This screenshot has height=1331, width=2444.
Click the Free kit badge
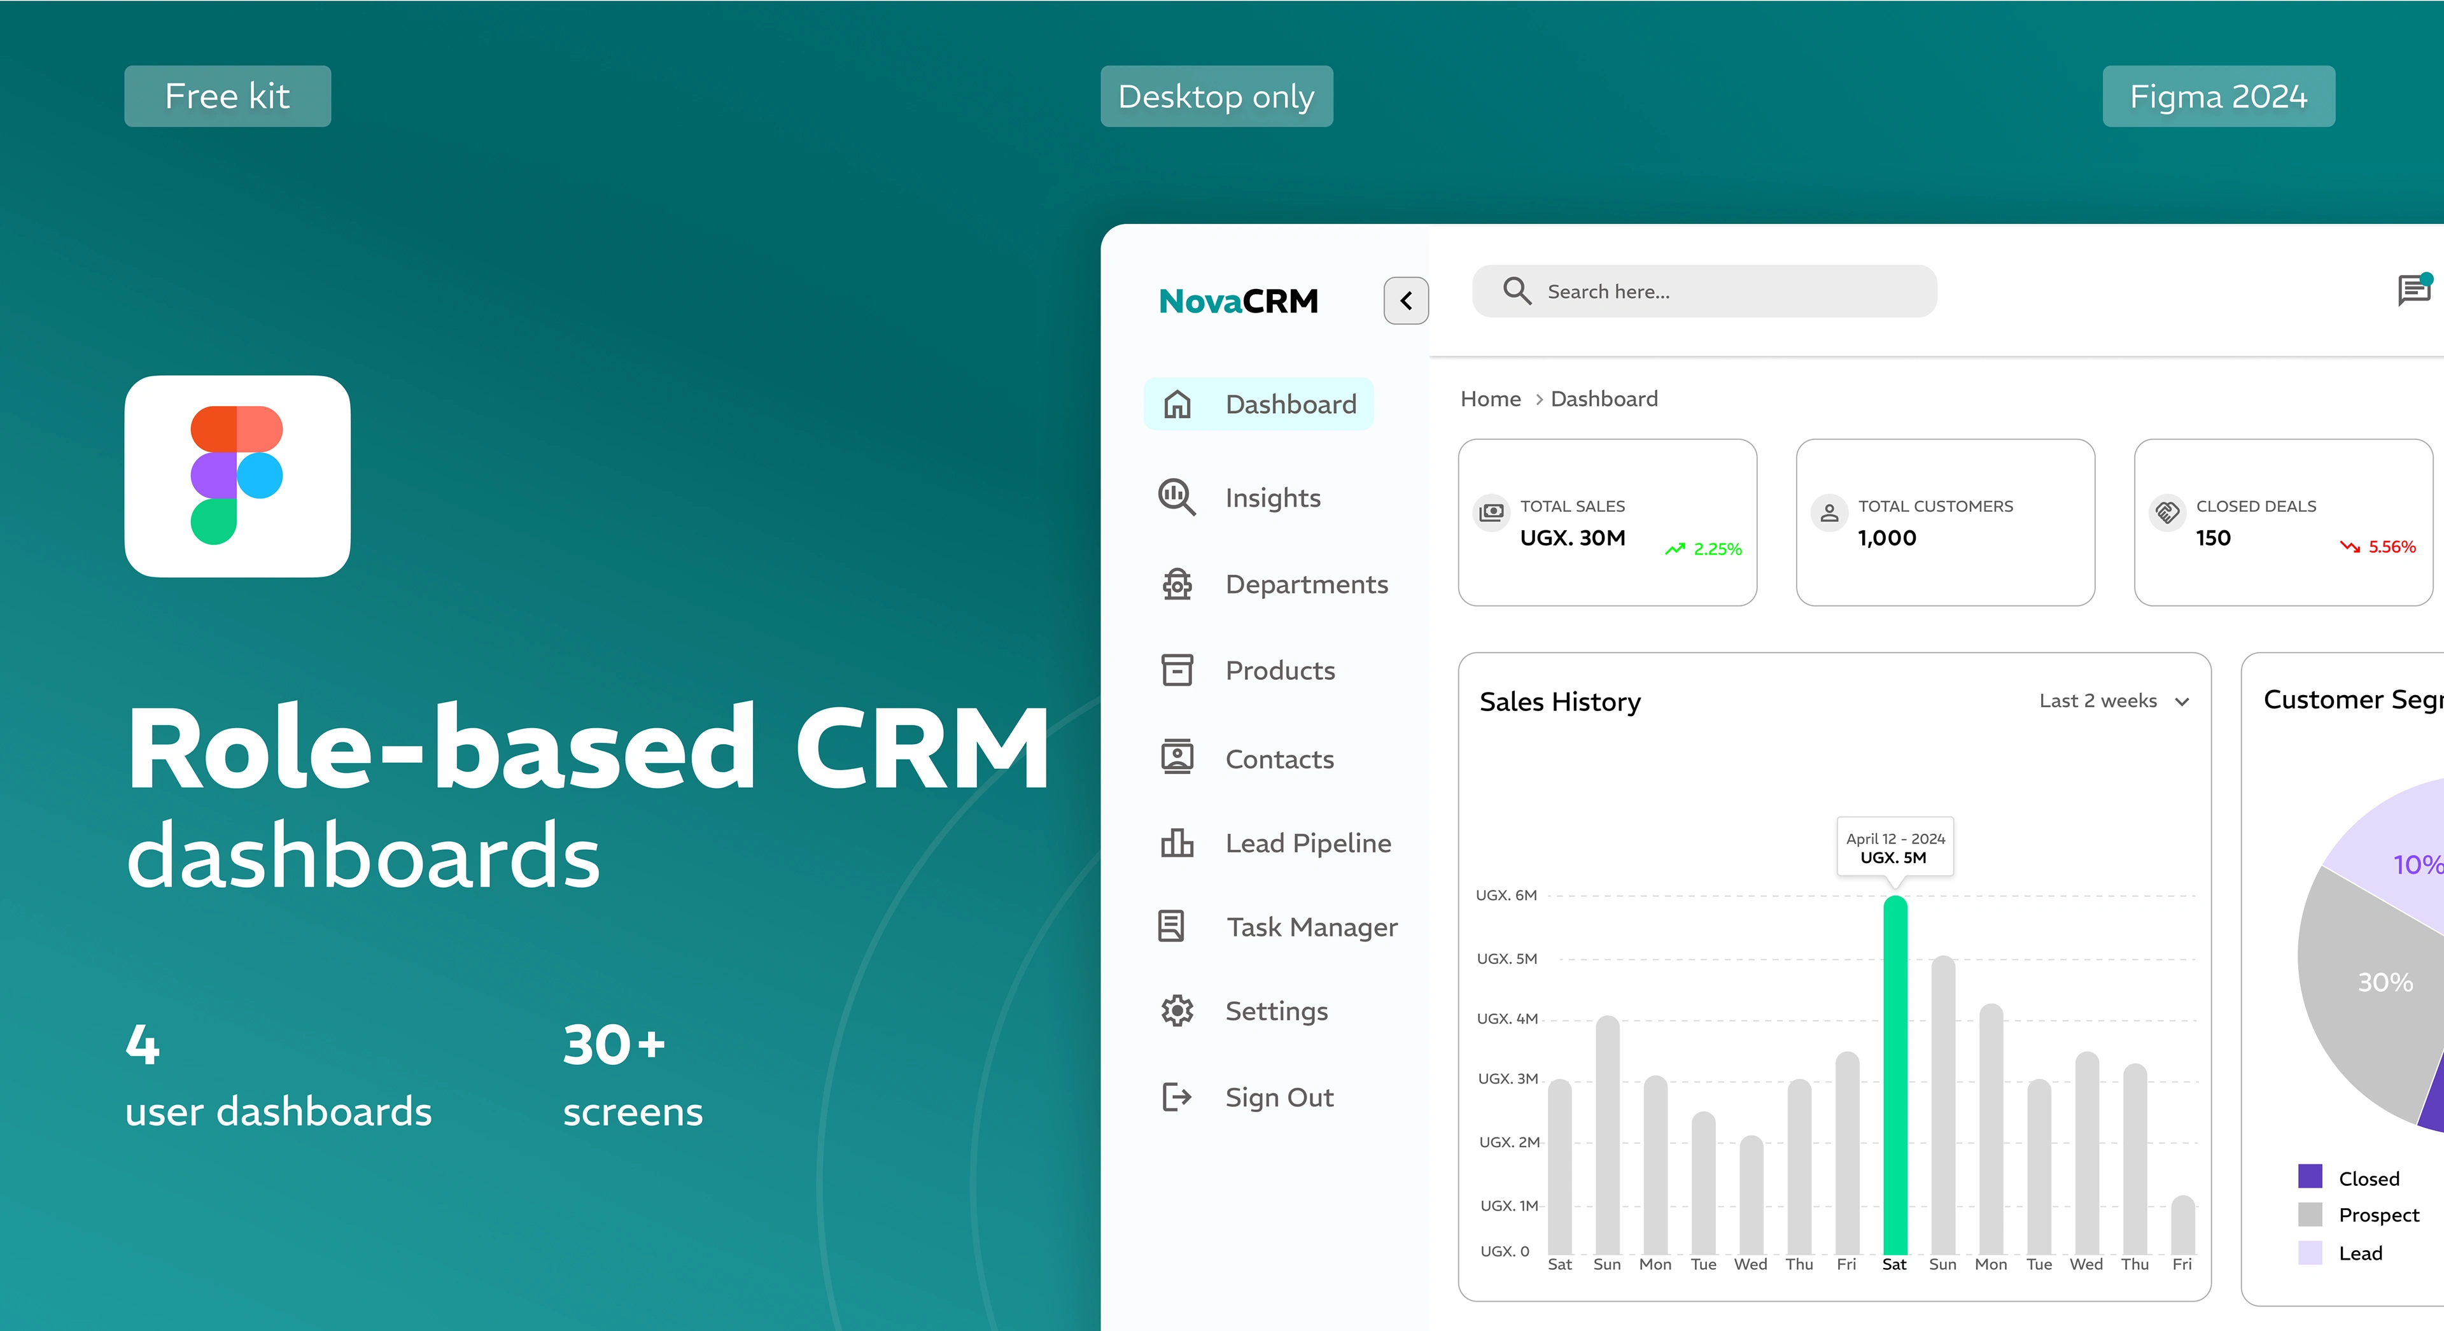[x=228, y=96]
